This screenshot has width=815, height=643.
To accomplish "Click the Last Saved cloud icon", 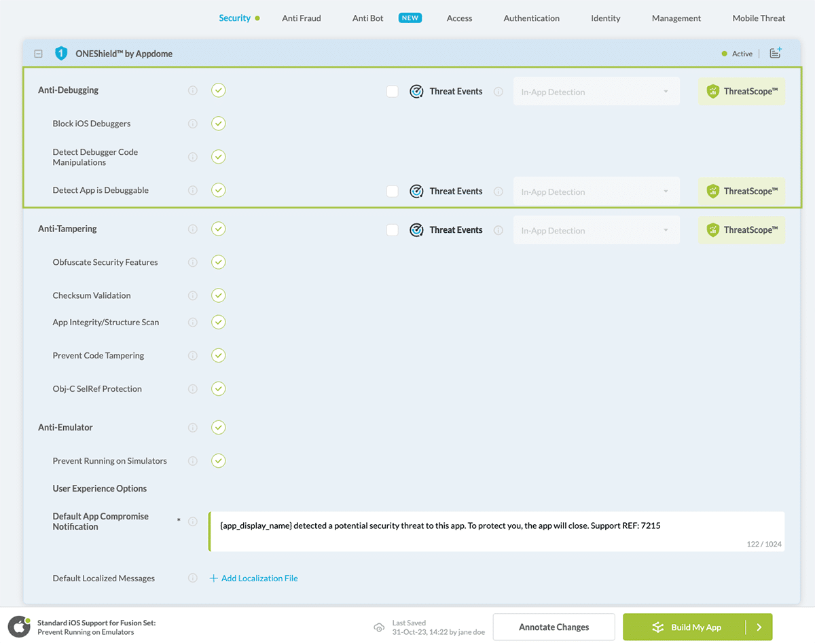I will point(379,627).
